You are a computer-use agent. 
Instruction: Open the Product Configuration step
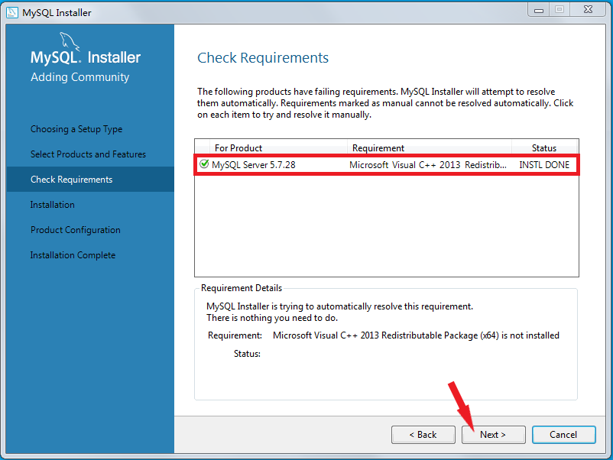[76, 230]
